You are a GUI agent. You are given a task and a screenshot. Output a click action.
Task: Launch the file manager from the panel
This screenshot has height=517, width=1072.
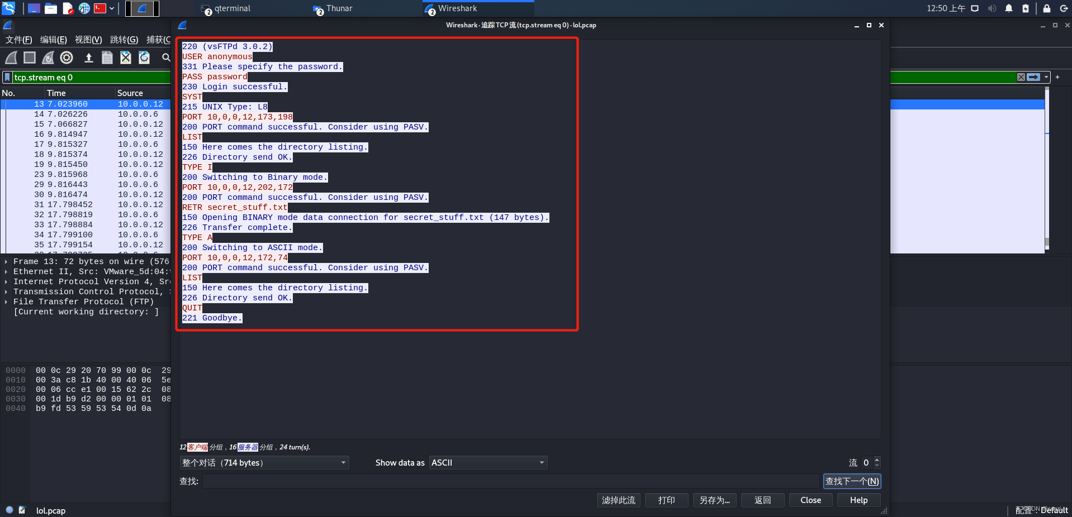pos(51,8)
